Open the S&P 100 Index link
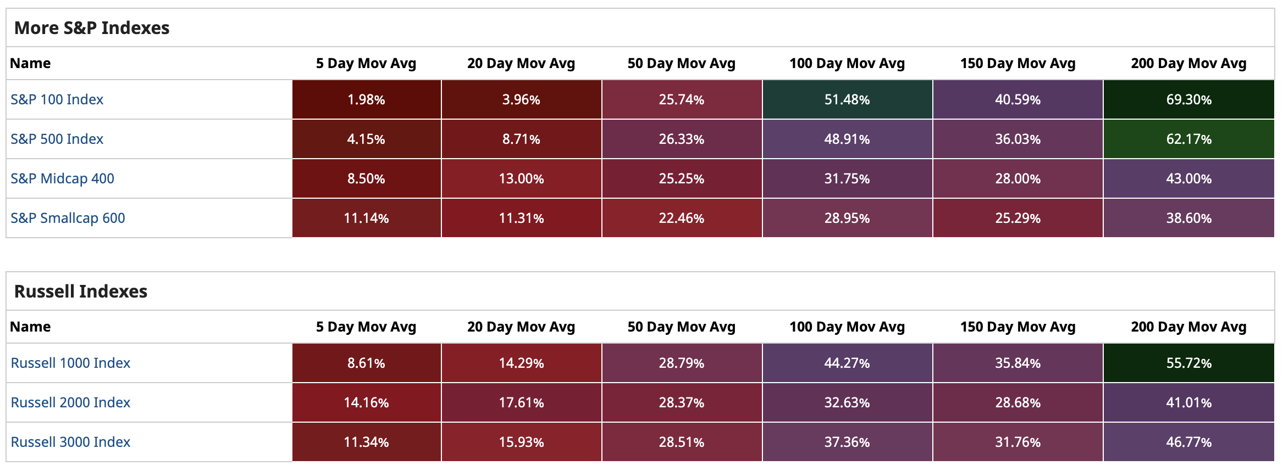The width and height of the screenshot is (1283, 471). coord(57,99)
